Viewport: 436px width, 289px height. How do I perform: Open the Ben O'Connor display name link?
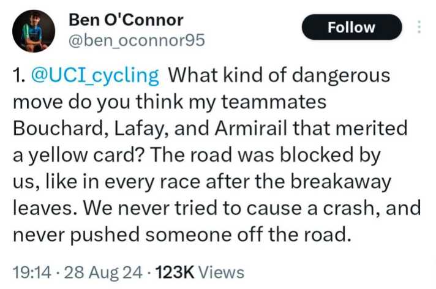click(126, 20)
